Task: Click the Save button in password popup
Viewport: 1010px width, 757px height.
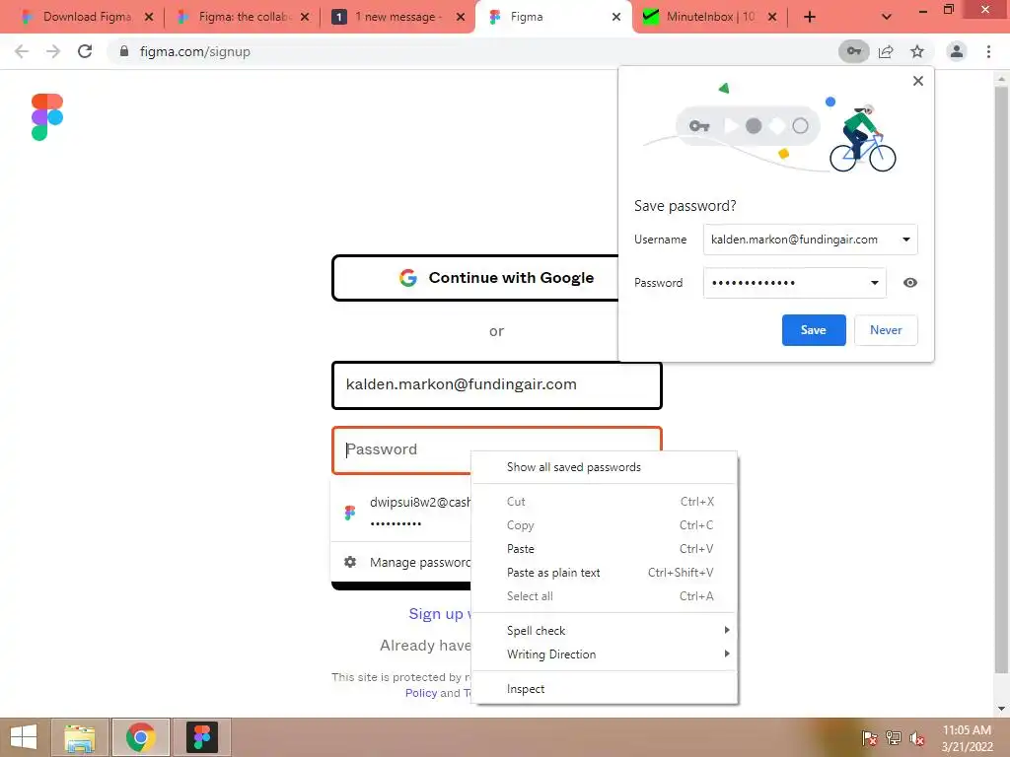Action: pos(814,330)
